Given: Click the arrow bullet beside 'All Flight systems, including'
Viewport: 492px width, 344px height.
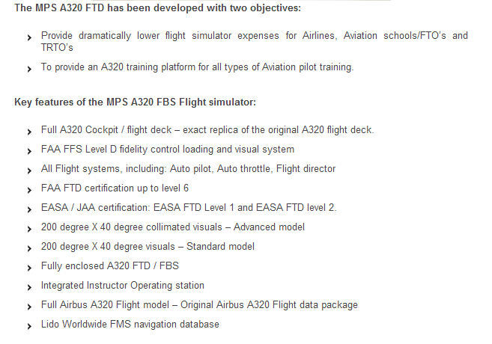Looking at the screenshot, I should click(29, 171).
